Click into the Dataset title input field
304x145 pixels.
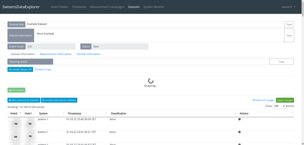click(154, 24)
